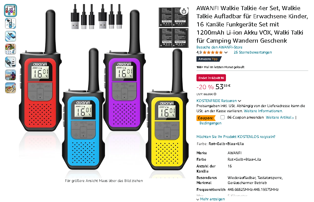Expand Mehr anzeigen product details

(211, 199)
